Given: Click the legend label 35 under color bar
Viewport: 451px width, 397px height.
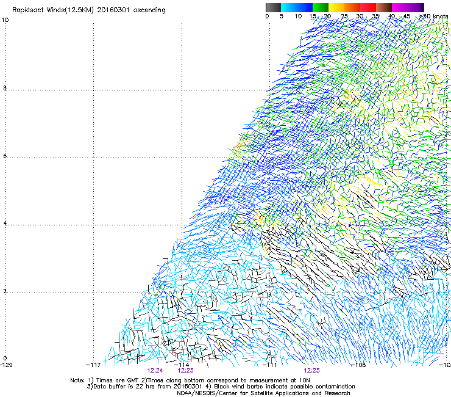Looking at the screenshot, I should tap(375, 16).
